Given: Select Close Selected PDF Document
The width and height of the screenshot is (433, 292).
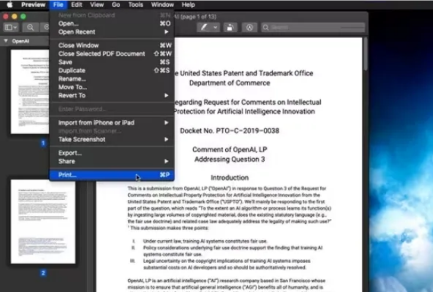Looking at the screenshot, I should pyautogui.click(x=112, y=54).
